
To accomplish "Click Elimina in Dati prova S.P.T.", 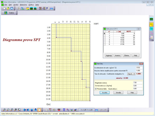I will pyautogui.click(x=127, y=55).
